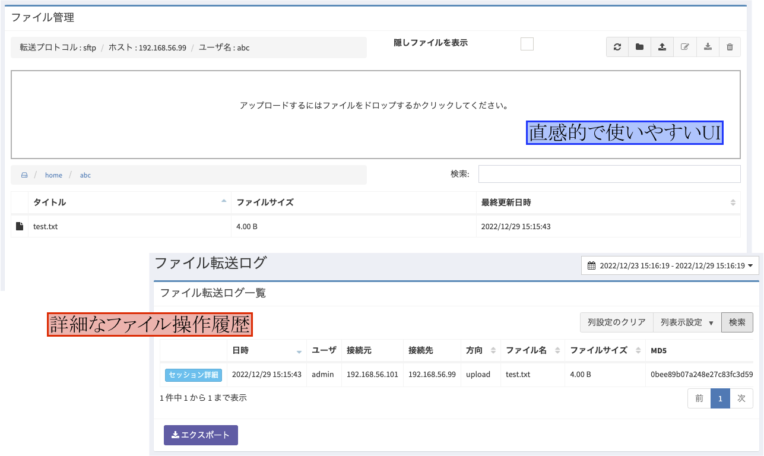764x456 pixels.
Task: Select page 1 in pagination
Action: pos(720,398)
